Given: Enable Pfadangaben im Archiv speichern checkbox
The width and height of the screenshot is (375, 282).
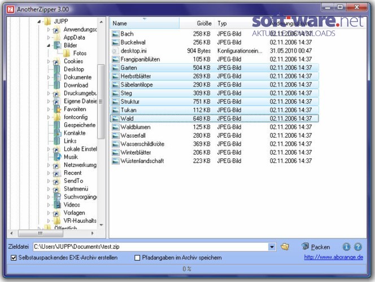Looking at the screenshot, I should 137,258.
